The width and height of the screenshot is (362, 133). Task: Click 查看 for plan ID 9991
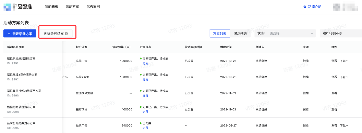tap(334, 61)
